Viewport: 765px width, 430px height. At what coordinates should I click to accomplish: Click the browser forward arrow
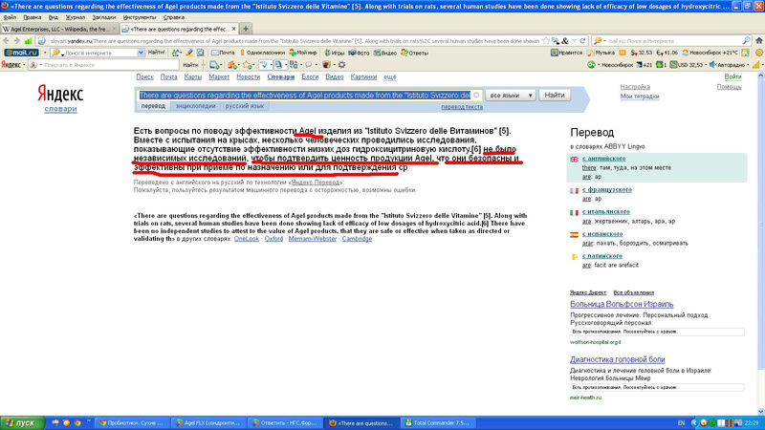16,41
